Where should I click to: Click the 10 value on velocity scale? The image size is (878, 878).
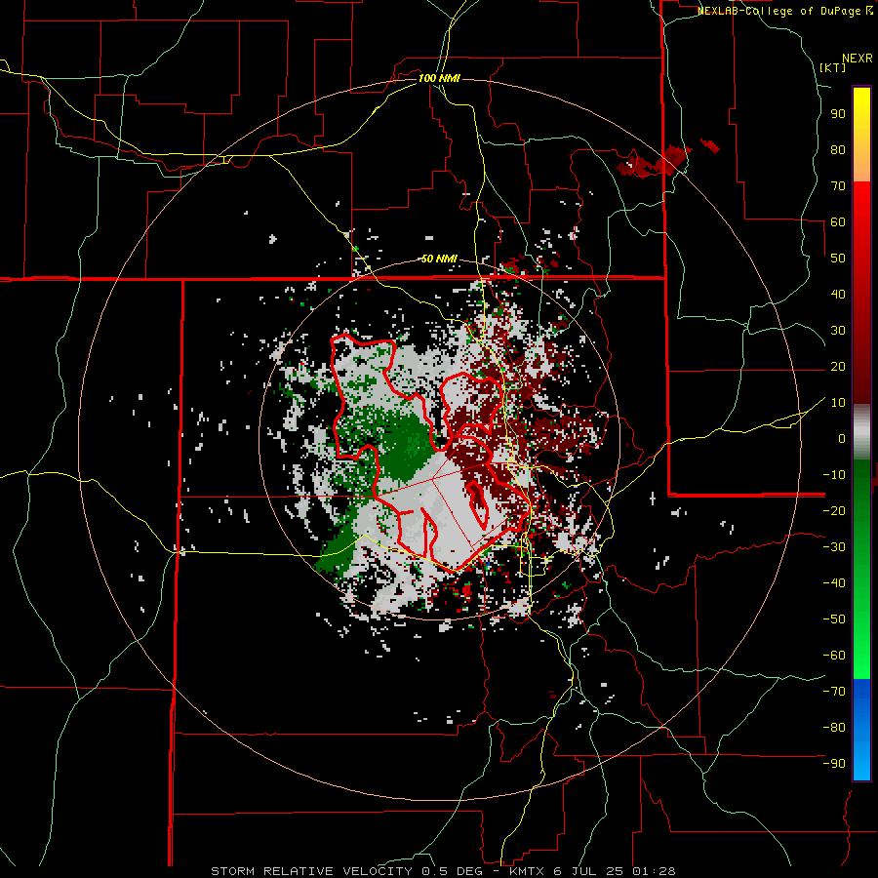838,403
